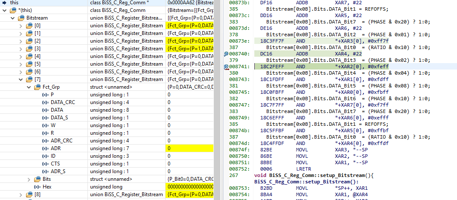Expand Bitstream element [5]
The image size is (457, 200).
click(x=21, y=64)
